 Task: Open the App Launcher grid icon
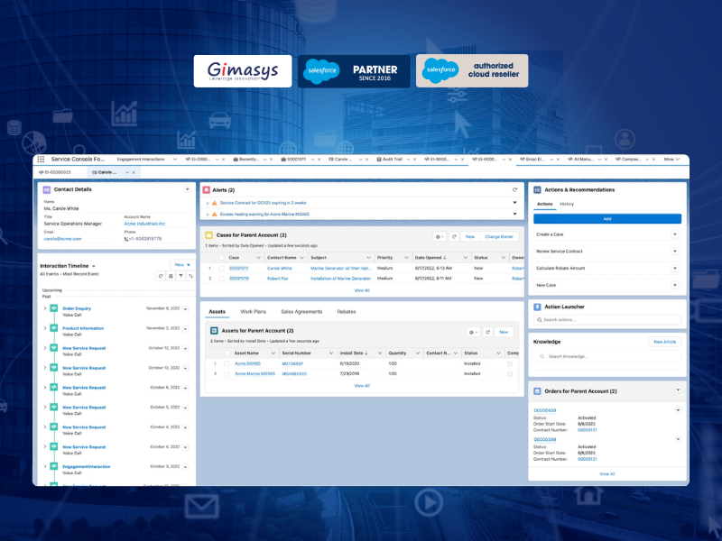pos(41,160)
